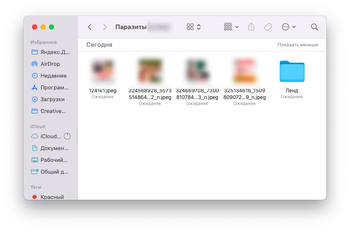Select 1241к1.jpeg thumbnail
Viewport: 350px width, 231px height.
point(103,71)
